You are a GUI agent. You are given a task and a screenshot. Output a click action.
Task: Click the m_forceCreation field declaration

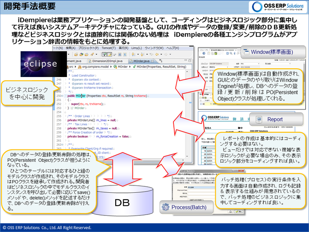[x=107, y=137]
